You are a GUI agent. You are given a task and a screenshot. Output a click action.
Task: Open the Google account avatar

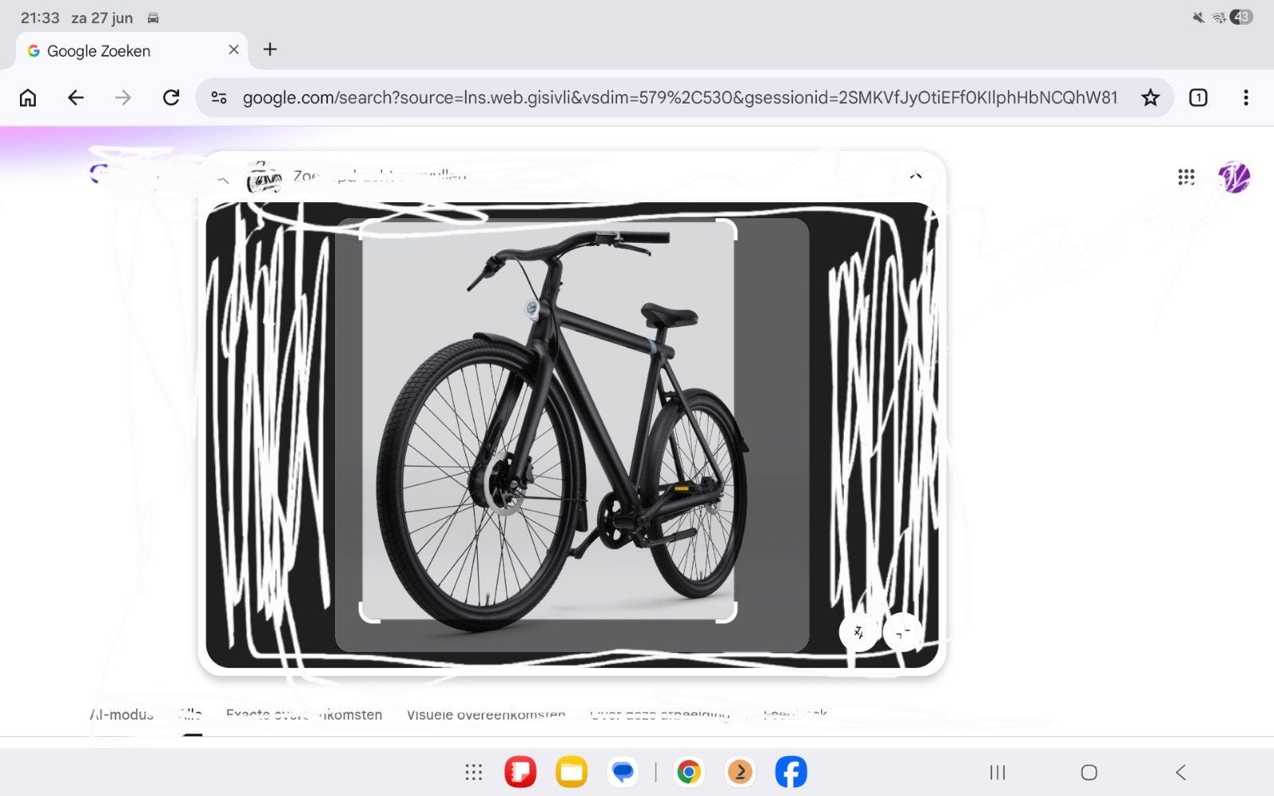(x=1233, y=177)
